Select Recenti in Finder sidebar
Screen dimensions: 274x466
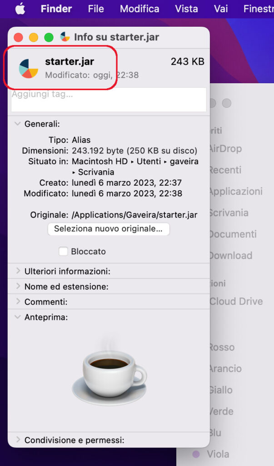[226, 170]
